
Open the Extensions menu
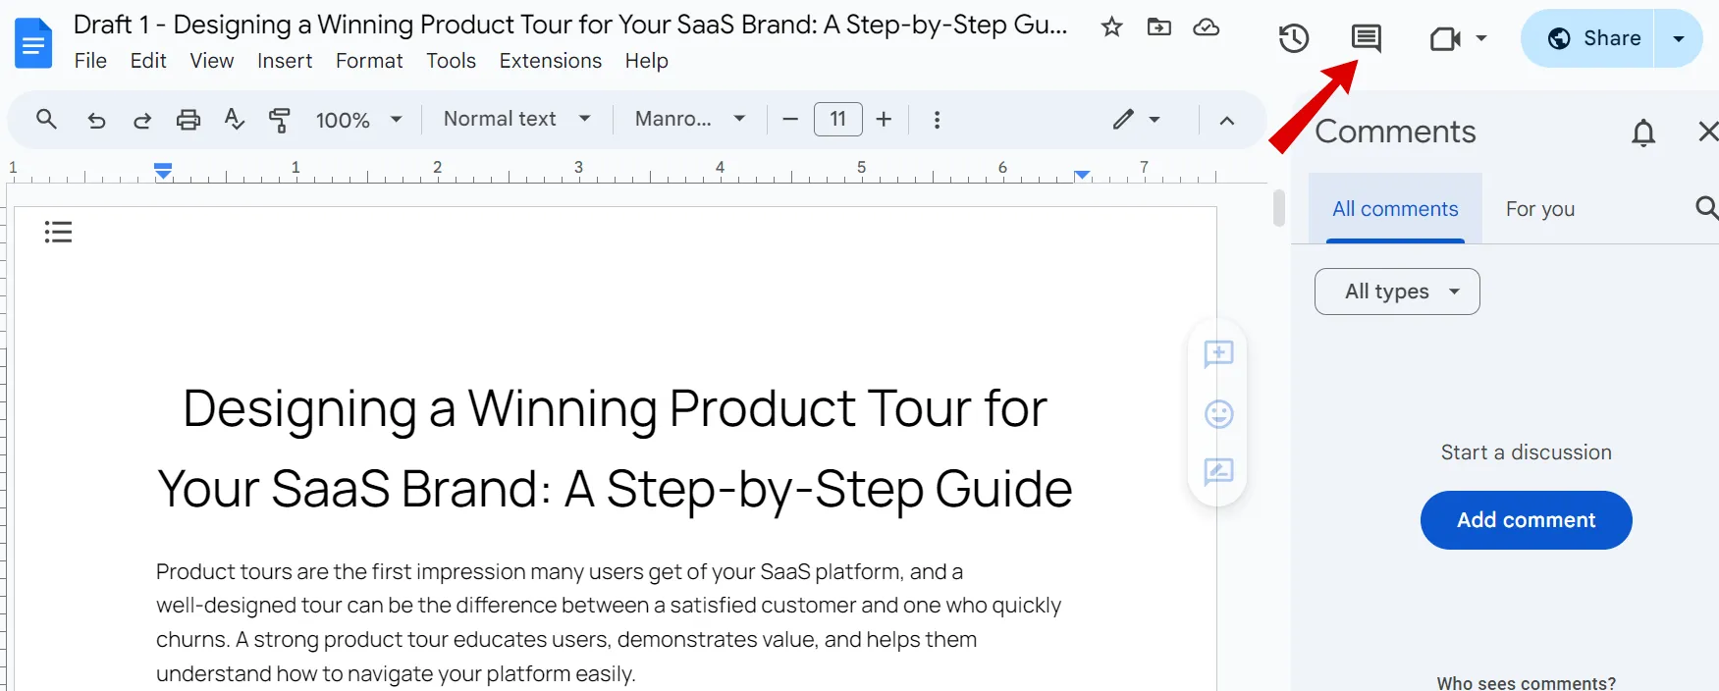[x=551, y=61]
